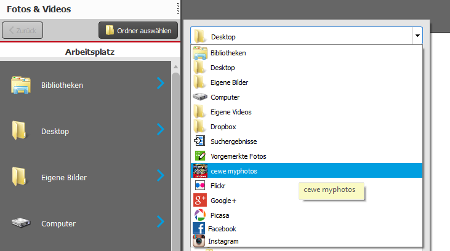The width and height of the screenshot is (450, 251).
Task: Click the Vorgemerkte Fotos green checklist icon
Action: pos(200,156)
